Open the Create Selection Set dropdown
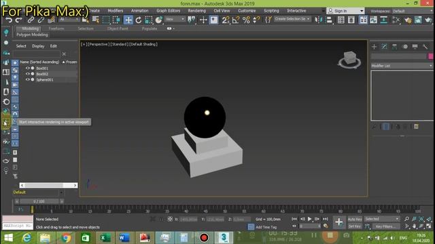Viewport: 435px width, 244px height. pos(292,19)
